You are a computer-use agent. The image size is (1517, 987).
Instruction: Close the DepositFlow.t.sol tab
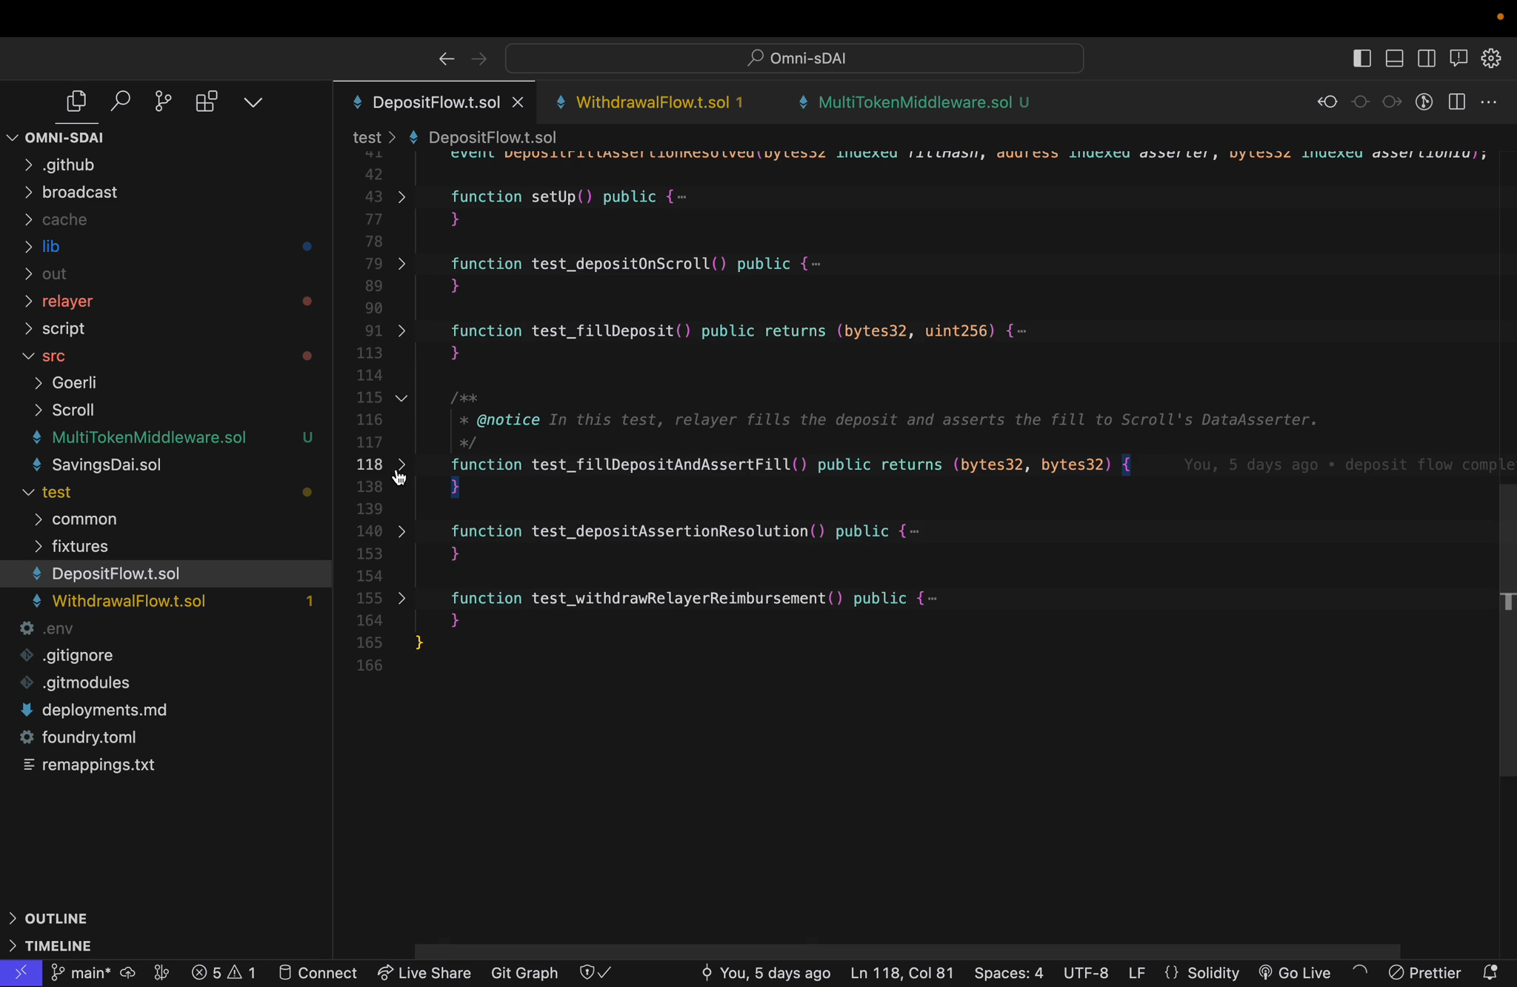(x=518, y=102)
